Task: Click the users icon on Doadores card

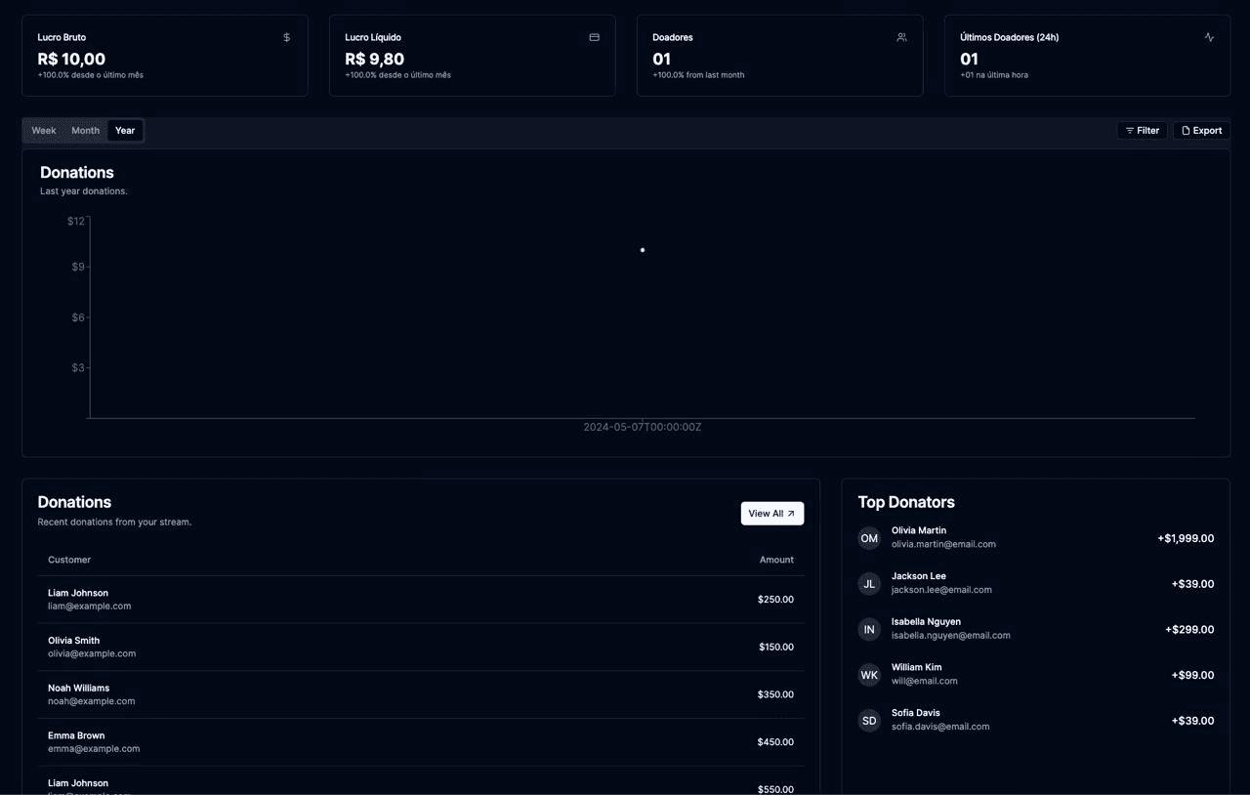Action: 901,37
